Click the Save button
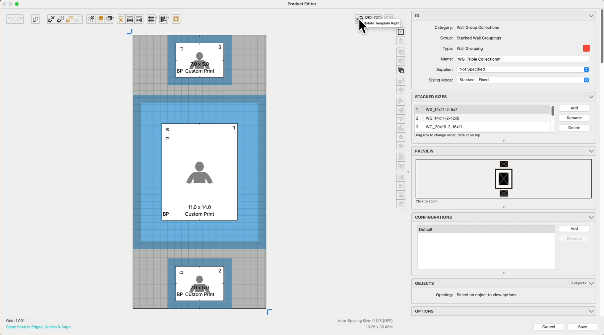Screen dimensions: 604x335 (x=582, y=327)
